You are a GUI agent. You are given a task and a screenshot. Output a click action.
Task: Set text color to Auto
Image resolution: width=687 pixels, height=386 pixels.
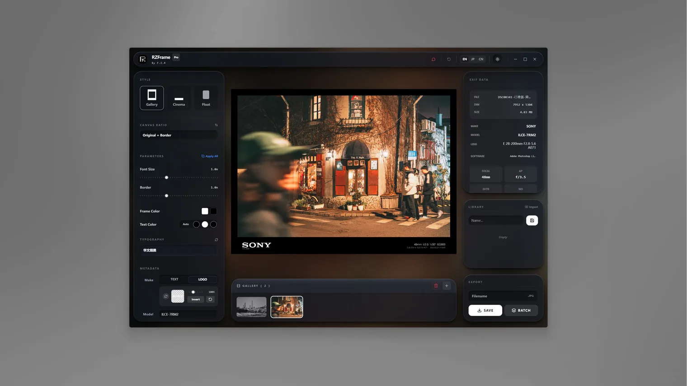186,224
